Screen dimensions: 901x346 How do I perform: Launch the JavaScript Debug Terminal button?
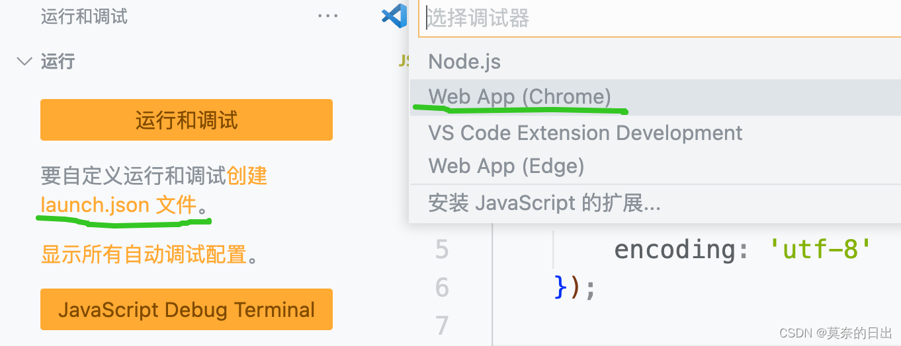[186, 310]
